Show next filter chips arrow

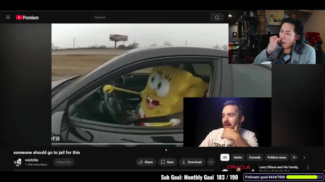coord(304,157)
